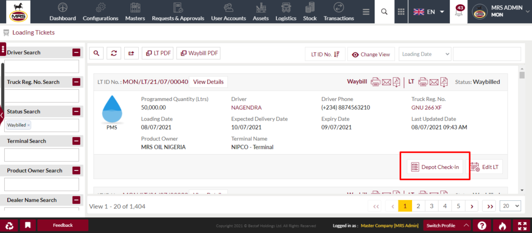Open the Switch Profile menu
Viewport: 532px width, 233px height.
(x=447, y=226)
